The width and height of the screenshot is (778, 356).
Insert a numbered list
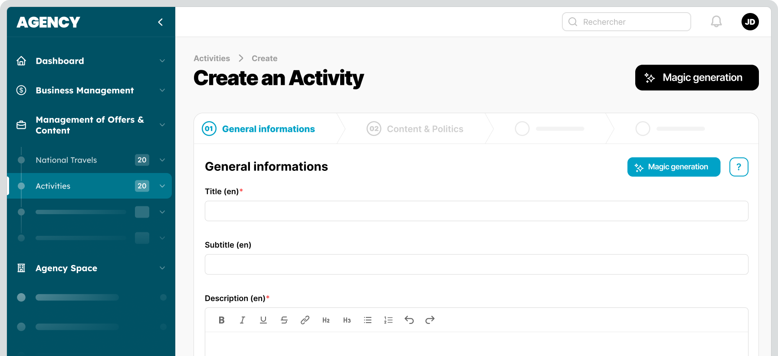pyautogui.click(x=388, y=320)
